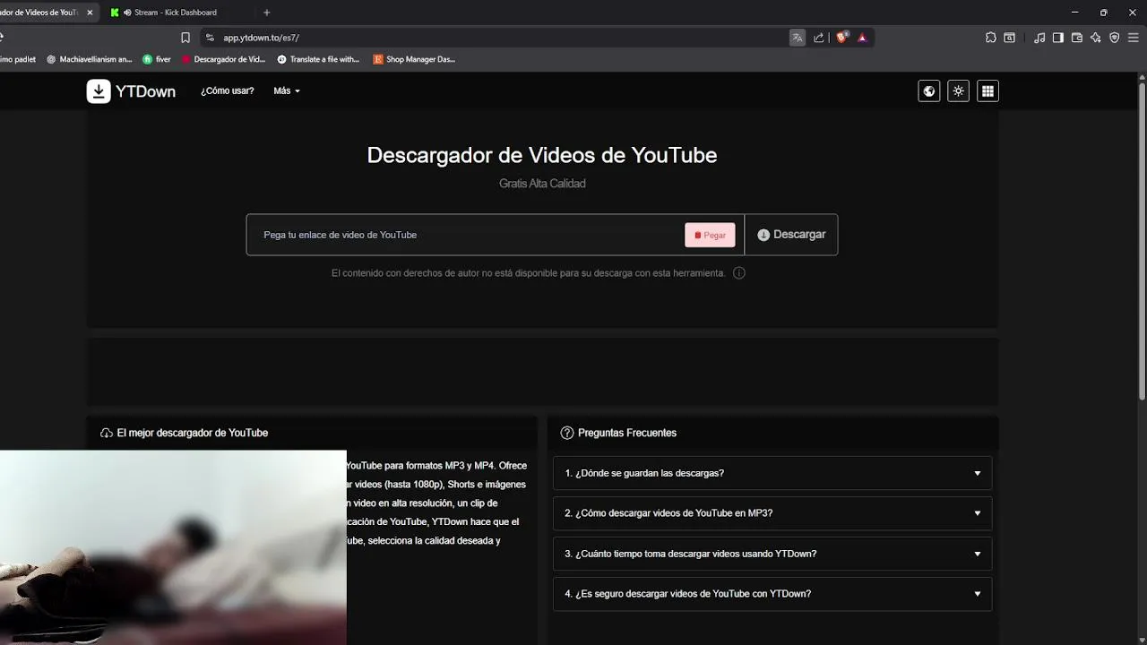Open media control music note icon
Viewport: 1147px width, 645px height.
coord(1039,38)
